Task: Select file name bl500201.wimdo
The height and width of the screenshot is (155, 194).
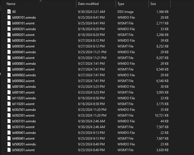Action: click(24, 144)
